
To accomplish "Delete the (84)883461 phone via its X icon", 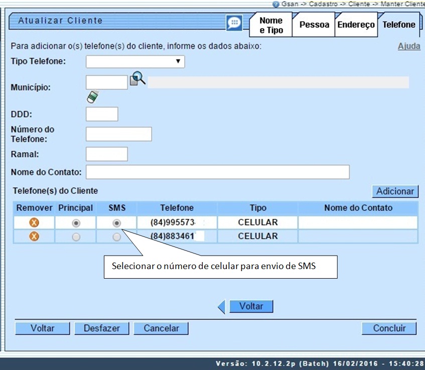I will point(33,235).
